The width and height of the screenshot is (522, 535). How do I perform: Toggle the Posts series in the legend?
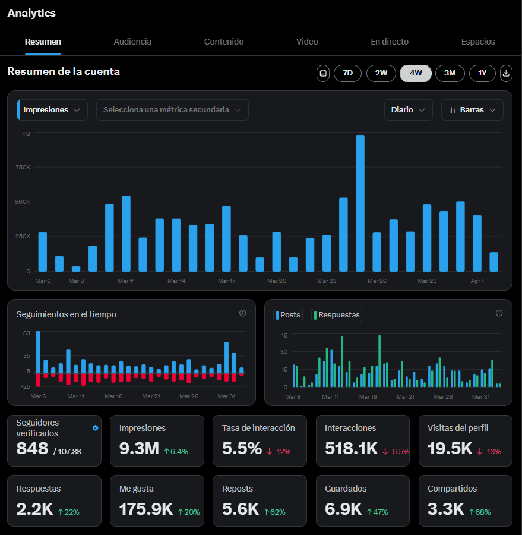[288, 315]
